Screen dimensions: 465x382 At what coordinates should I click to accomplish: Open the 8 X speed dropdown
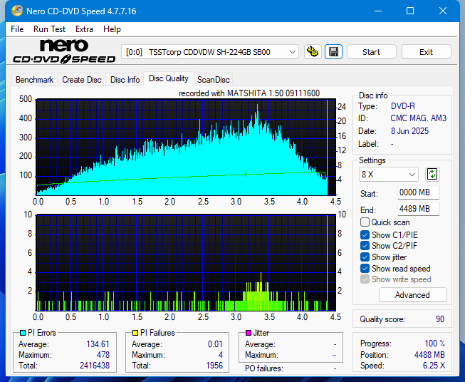[x=389, y=174]
